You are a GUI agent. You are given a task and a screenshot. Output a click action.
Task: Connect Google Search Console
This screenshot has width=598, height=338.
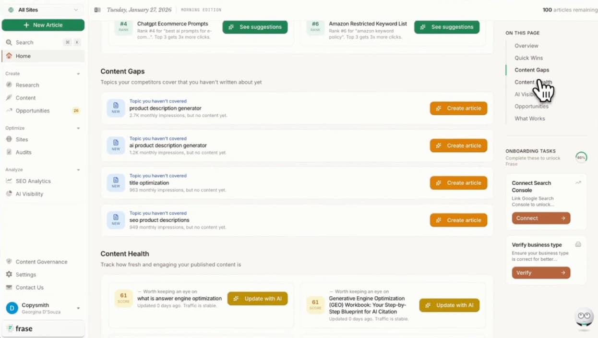pos(541,218)
